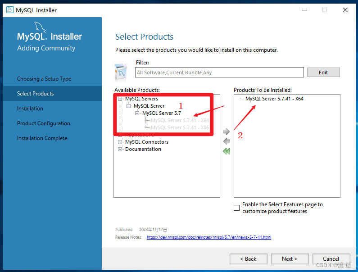Select MySQL Server 5.7 tree label

[x=161, y=113]
